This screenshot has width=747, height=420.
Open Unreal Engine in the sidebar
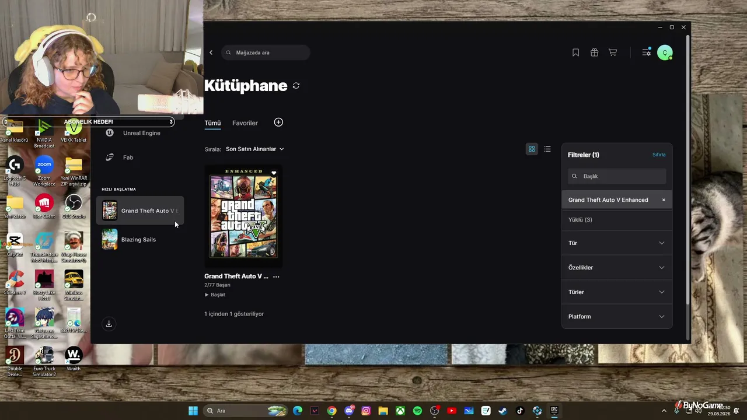(x=140, y=133)
